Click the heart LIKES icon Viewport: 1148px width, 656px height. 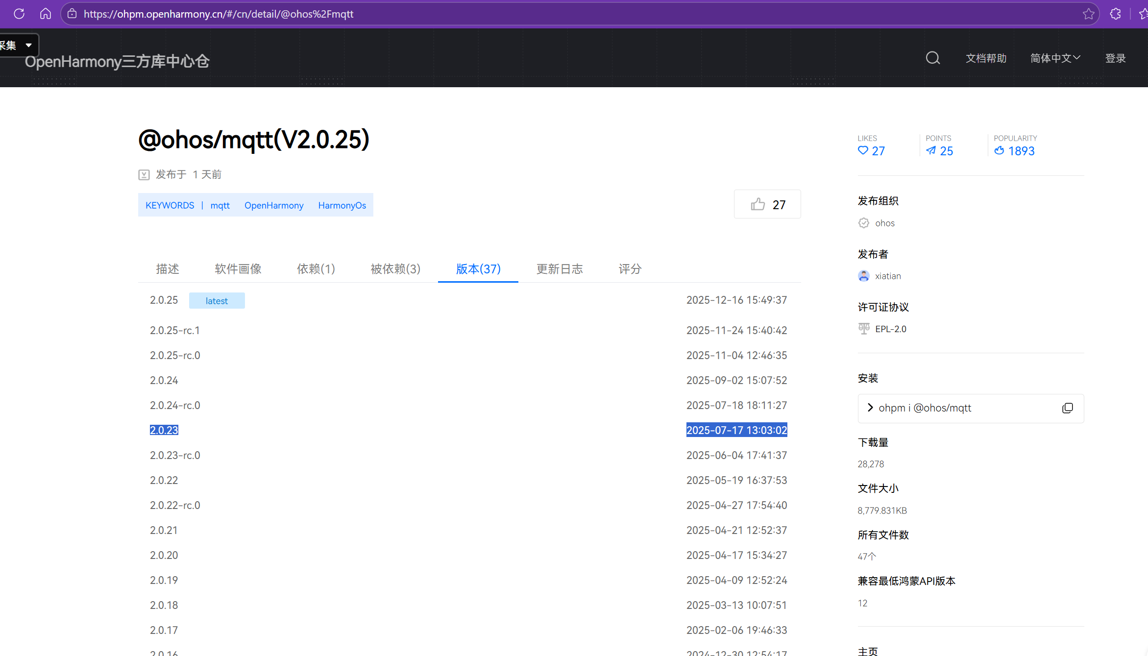click(863, 151)
